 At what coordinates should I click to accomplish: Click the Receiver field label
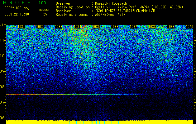coord(63,11)
